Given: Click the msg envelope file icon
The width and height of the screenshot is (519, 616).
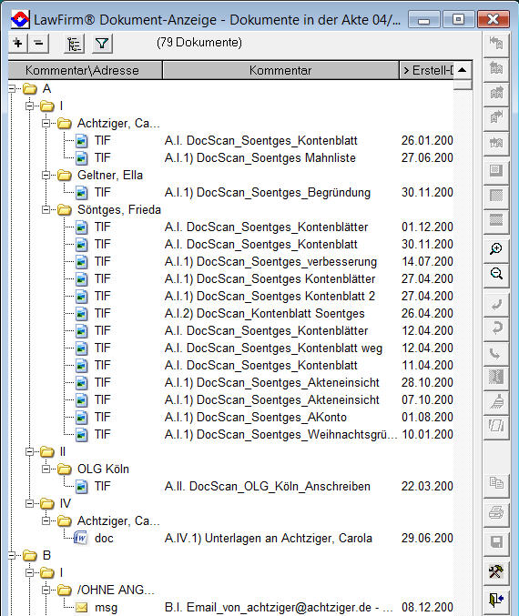Looking at the screenshot, I should click(x=81, y=608).
